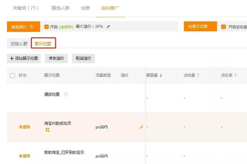The height and width of the screenshot is (164, 247).
Task: Click the 智能调价 help question icon
Action: click(x=31, y=27)
